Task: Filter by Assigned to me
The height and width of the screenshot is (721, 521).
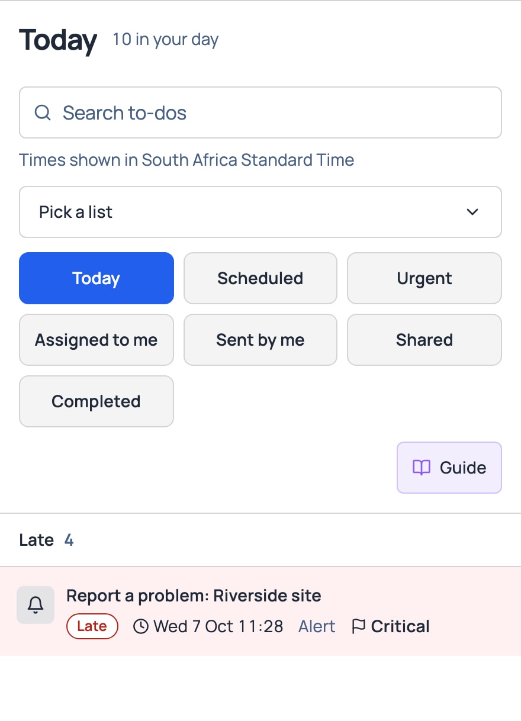Action: point(97,340)
